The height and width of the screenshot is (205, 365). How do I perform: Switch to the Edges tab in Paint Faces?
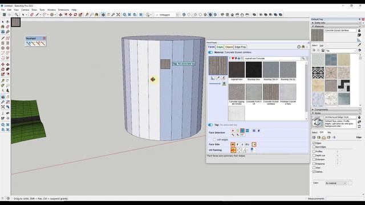click(x=220, y=47)
